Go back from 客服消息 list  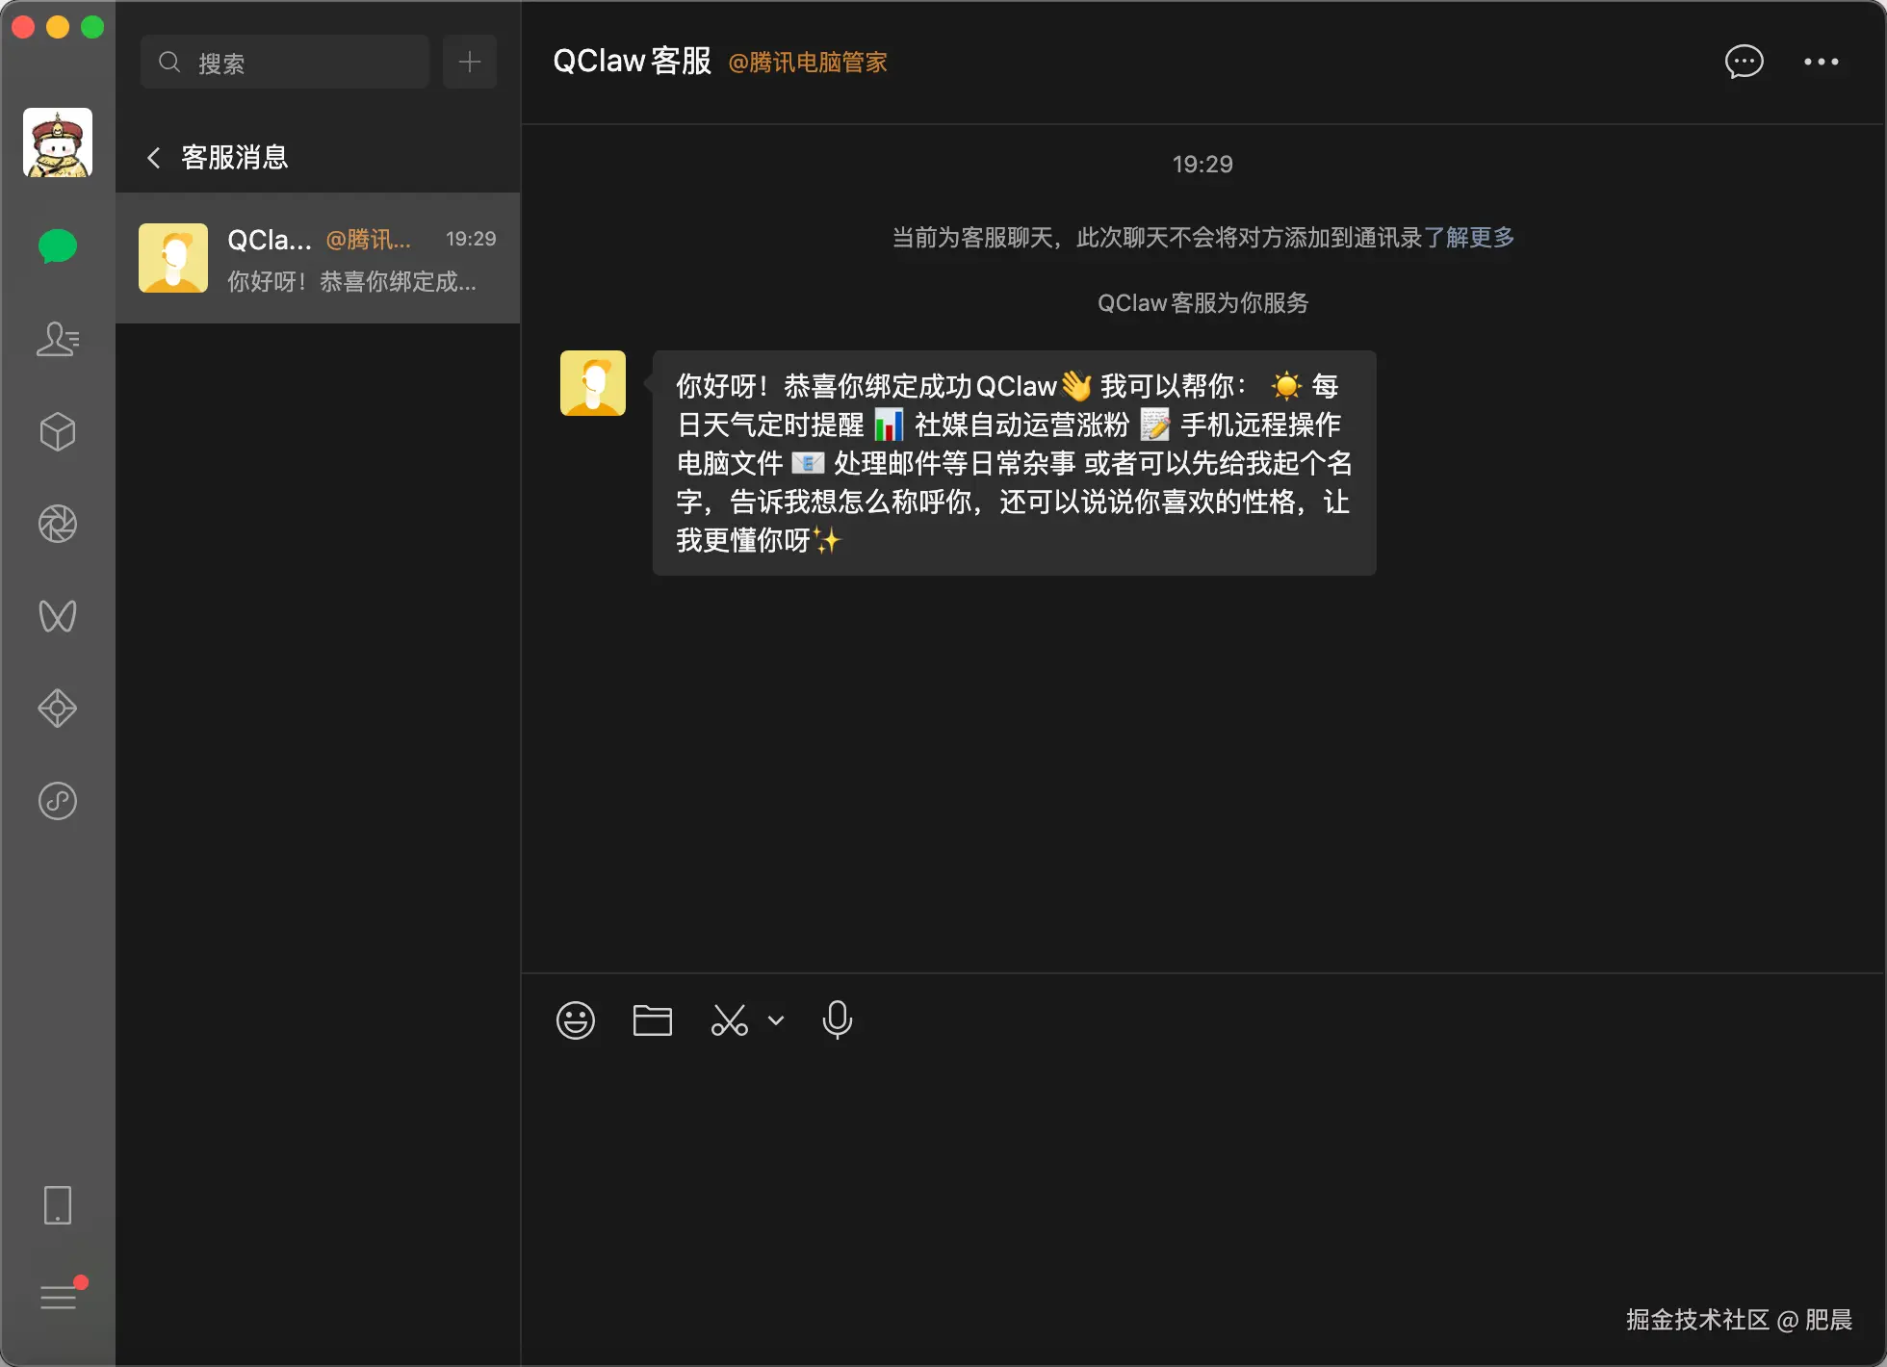[154, 158]
